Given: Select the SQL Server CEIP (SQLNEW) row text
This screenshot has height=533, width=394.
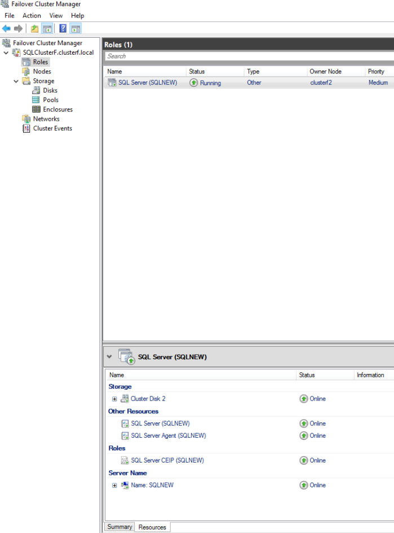Looking at the screenshot, I should click(167, 460).
